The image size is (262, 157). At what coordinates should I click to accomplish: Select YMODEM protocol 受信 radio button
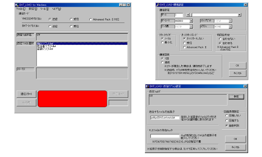pyautogui.click(x=71, y=19)
